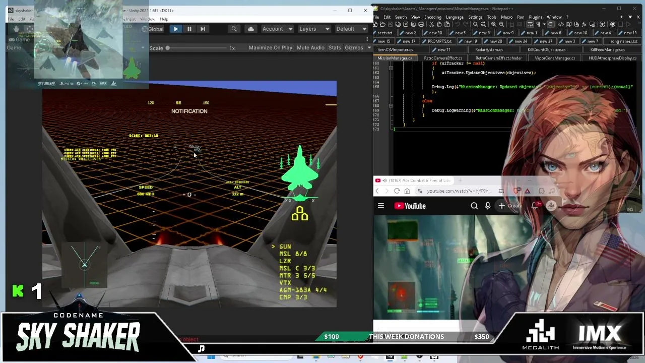
Task: Switch to KillFeedManager.cs tab
Action: pyautogui.click(x=607, y=49)
